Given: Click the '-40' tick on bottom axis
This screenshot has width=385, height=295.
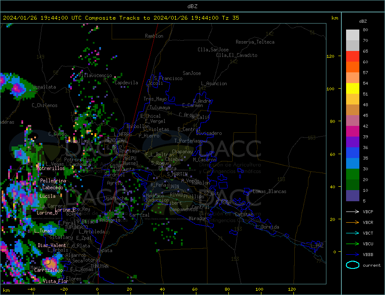Looking at the screenshot, I should click(31, 289).
